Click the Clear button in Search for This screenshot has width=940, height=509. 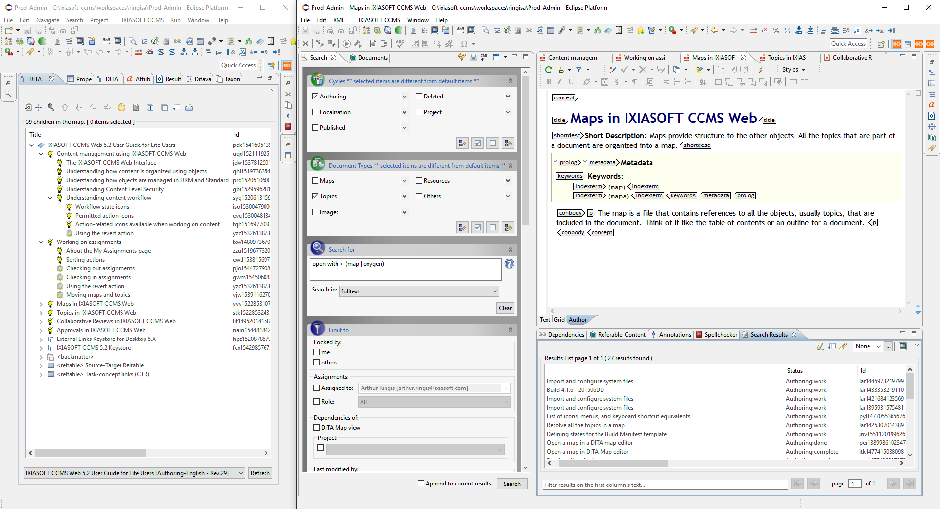(x=505, y=308)
